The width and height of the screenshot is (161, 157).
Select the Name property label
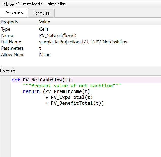click(7, 35)
